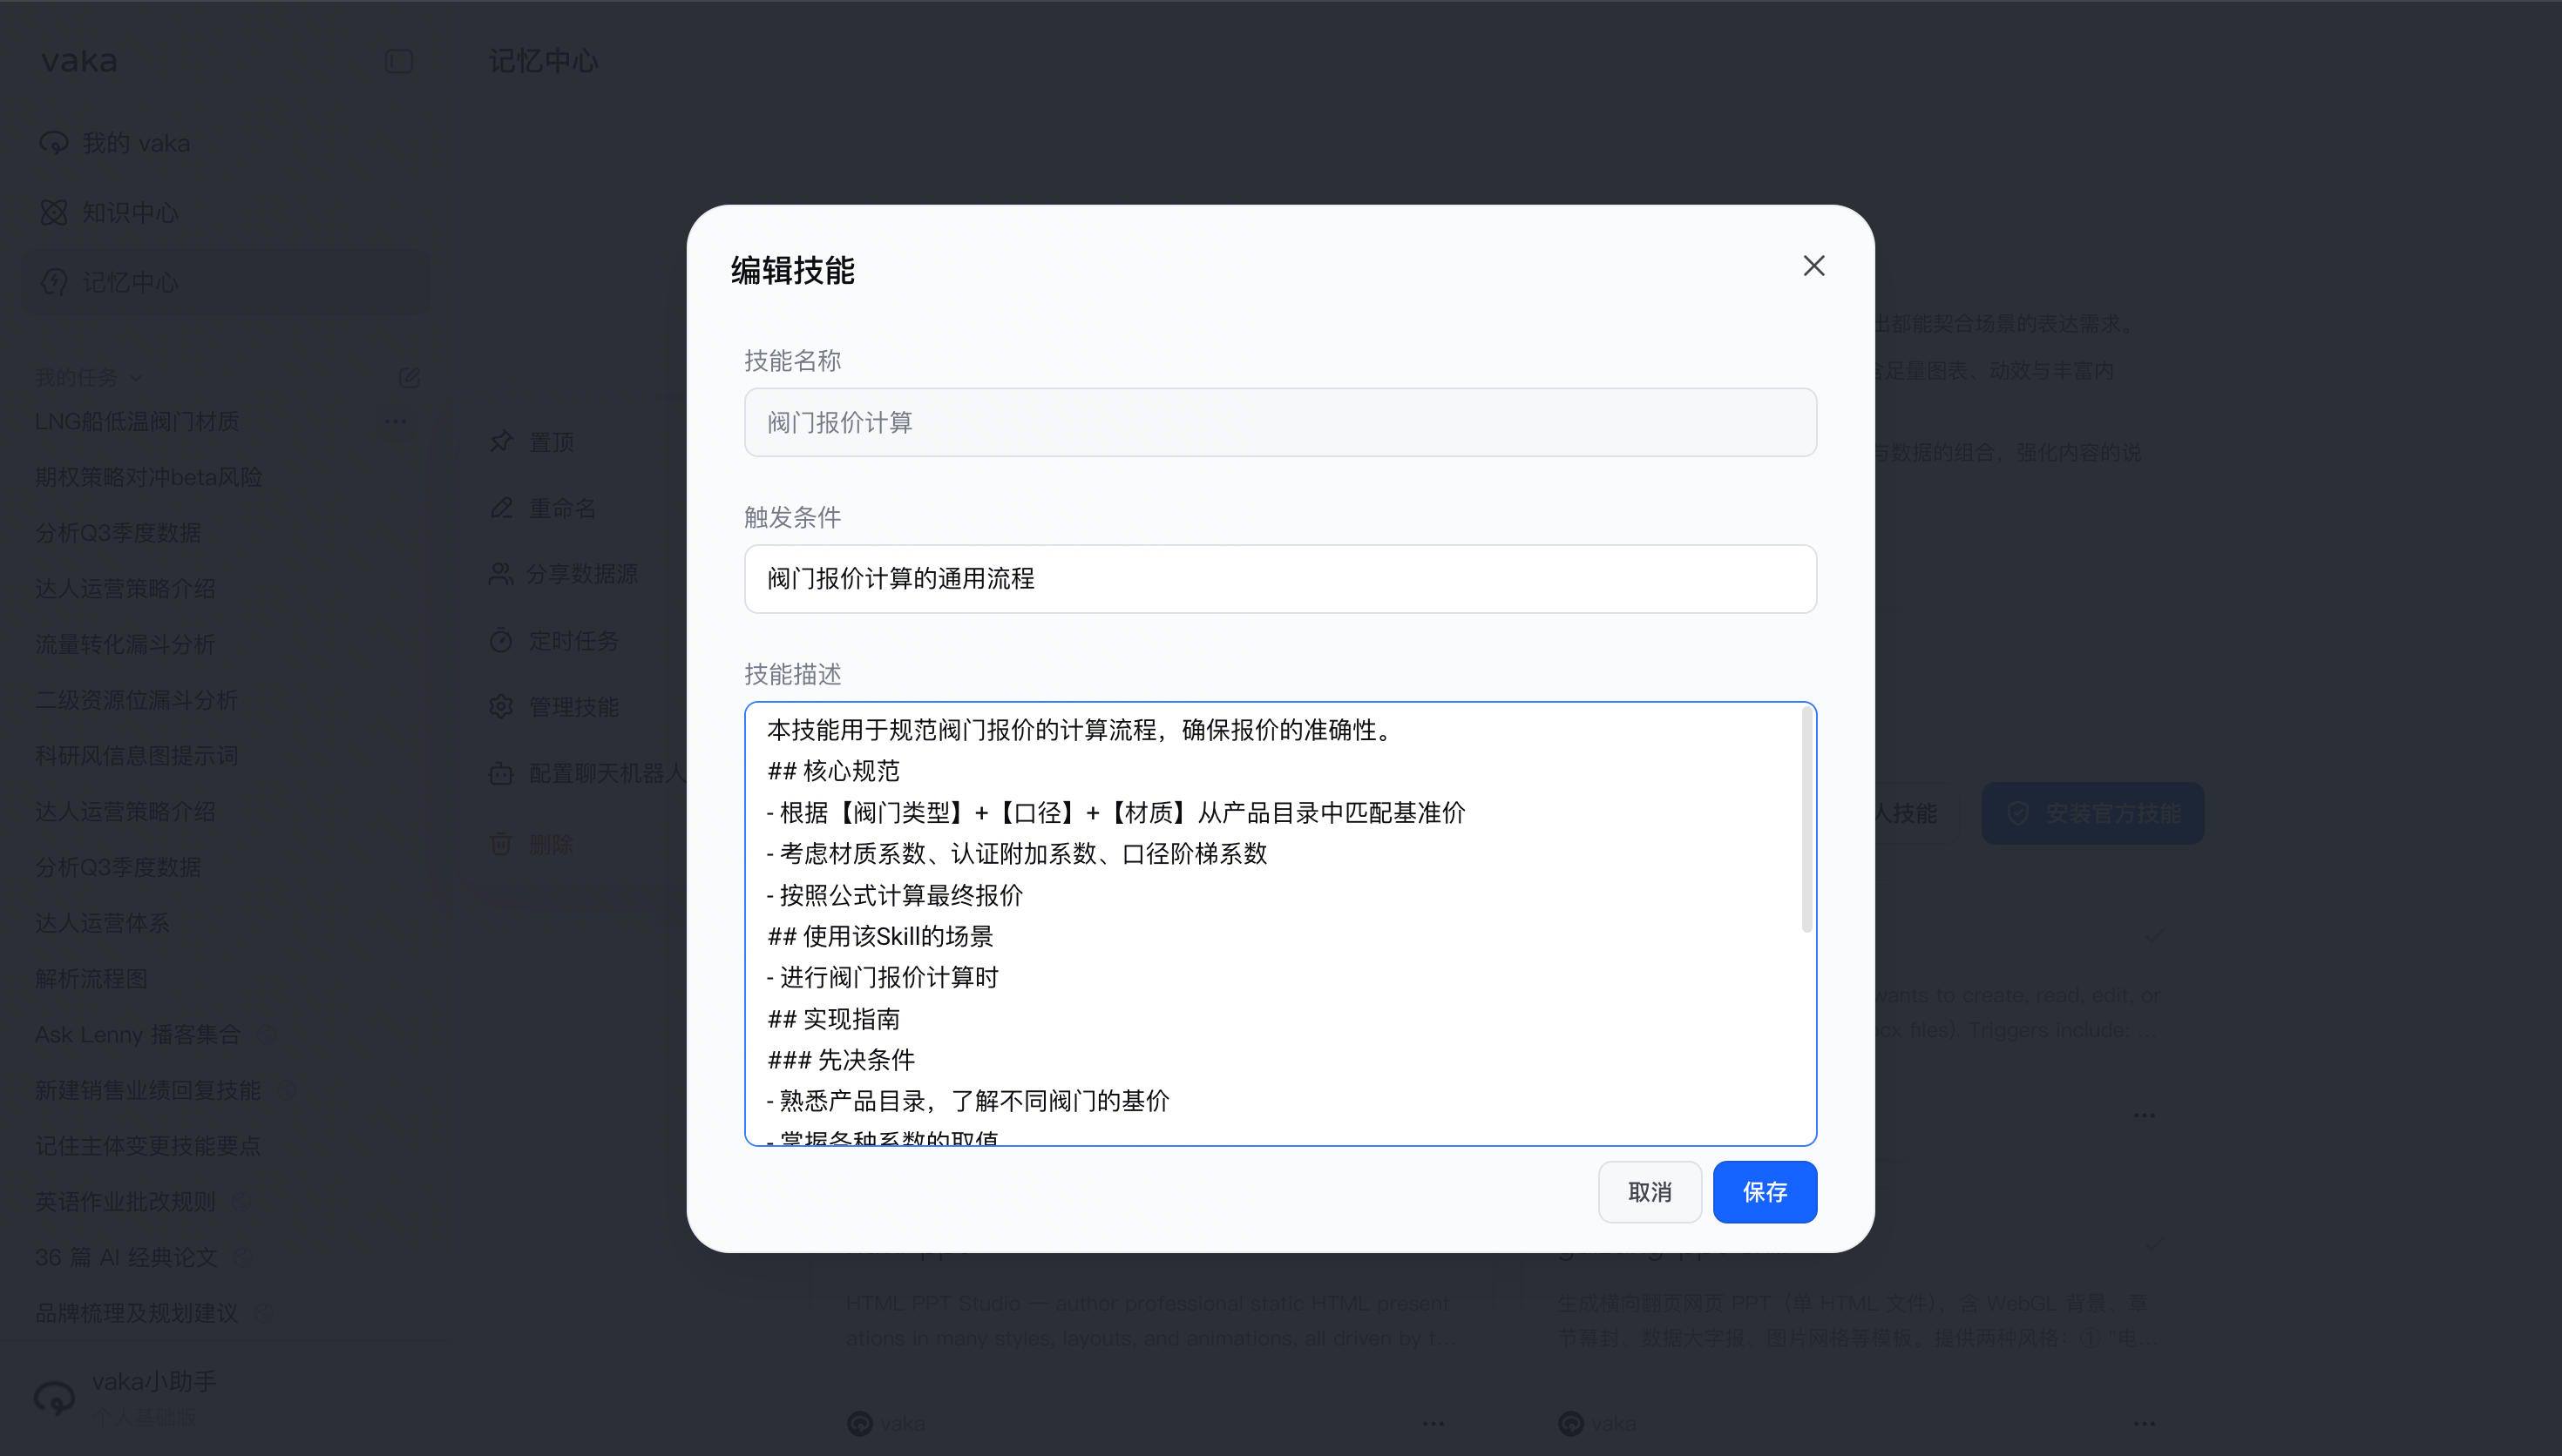Click the new task edit icon beside 我的任务
2562x1456 pixels.
pos(410,378)
